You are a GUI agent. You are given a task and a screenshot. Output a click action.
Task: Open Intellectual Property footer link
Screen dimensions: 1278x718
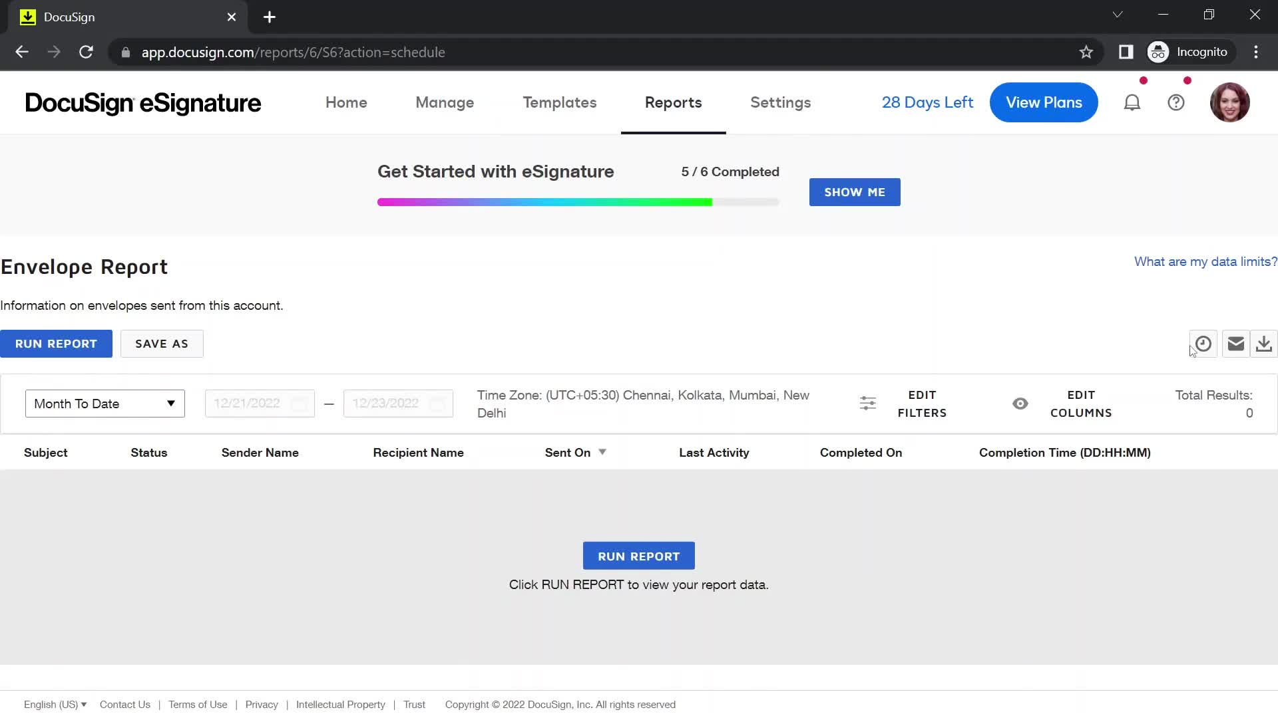(341, 705)
